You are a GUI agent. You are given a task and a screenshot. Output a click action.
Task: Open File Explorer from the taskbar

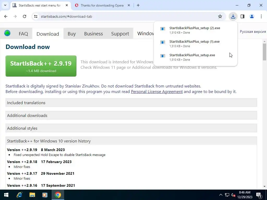click(32, 195)
